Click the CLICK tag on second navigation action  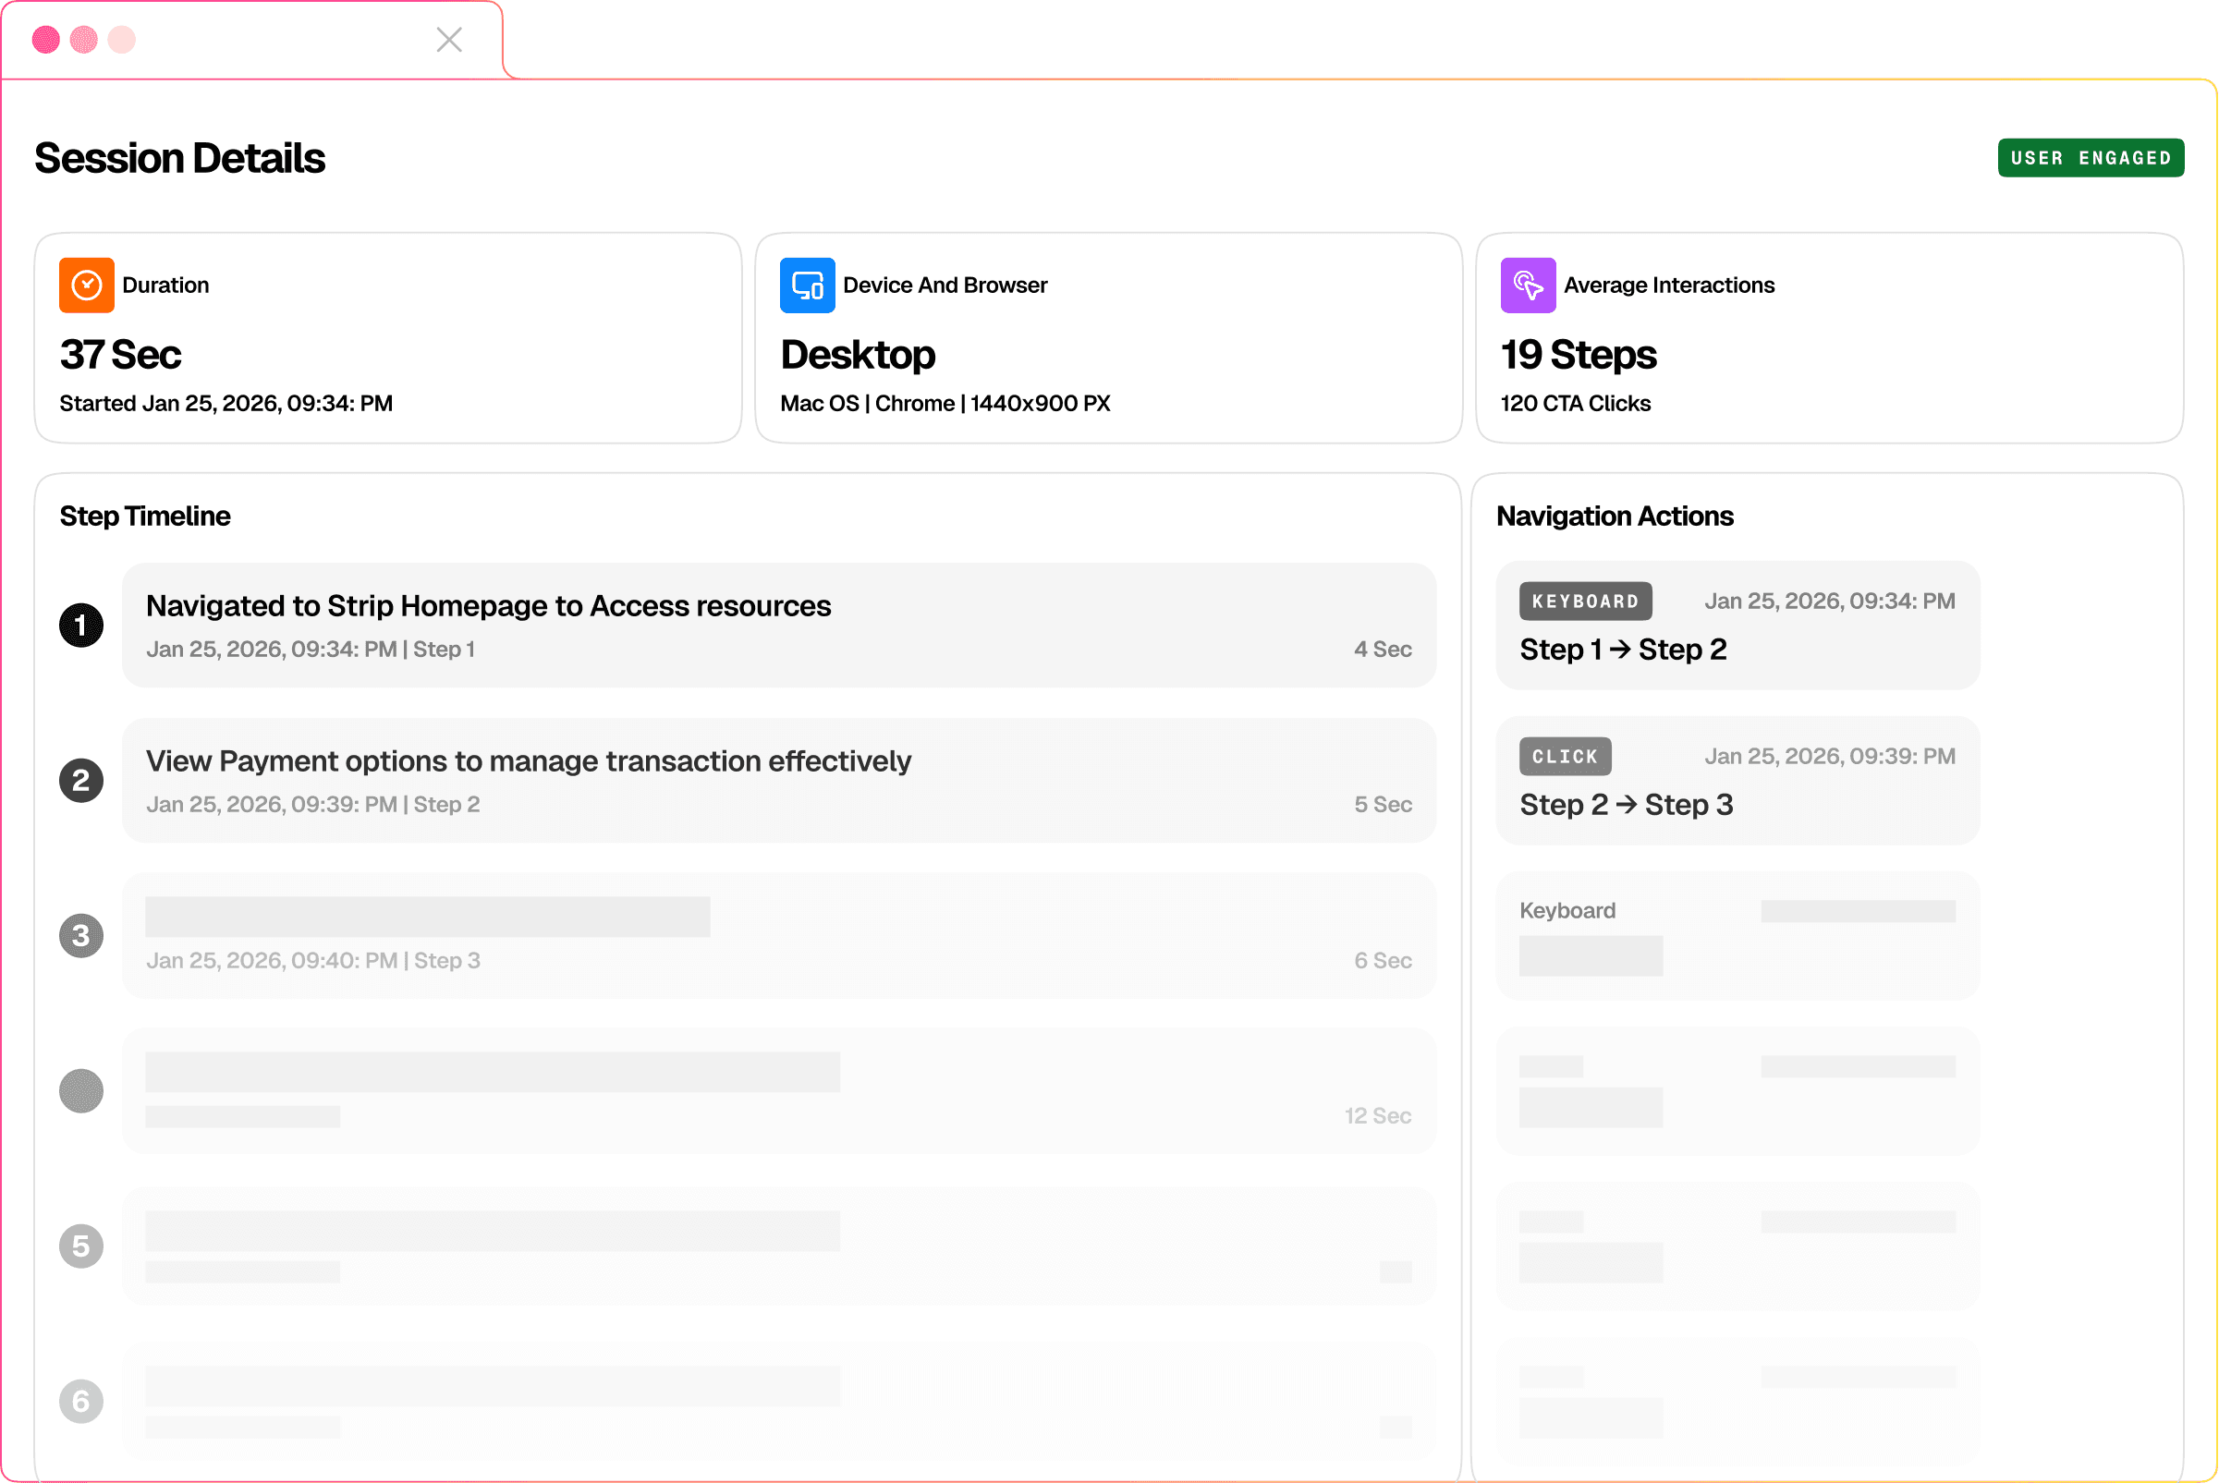1565,757
